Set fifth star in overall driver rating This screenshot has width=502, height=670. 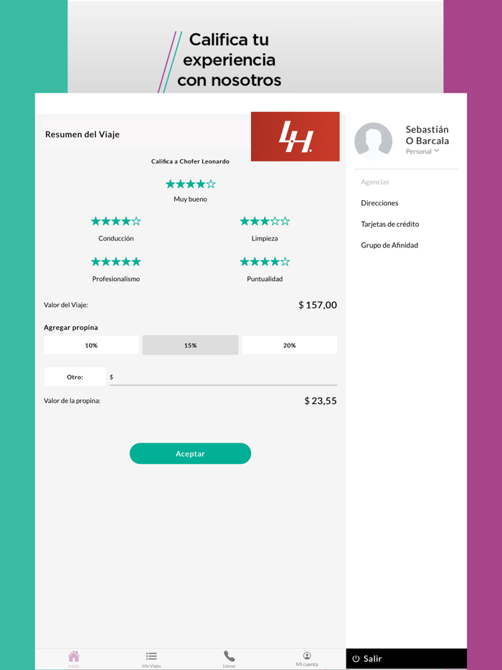tap(211, 184)
